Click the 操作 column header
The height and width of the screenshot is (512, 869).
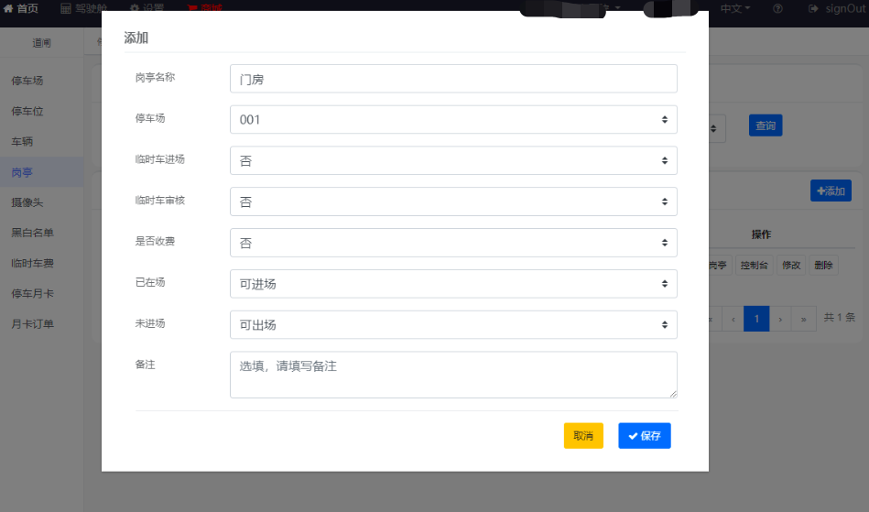click(761, 234)
